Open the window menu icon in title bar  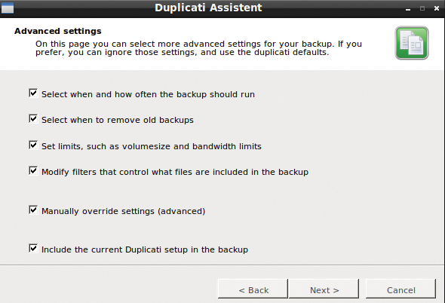coord(8,8)
